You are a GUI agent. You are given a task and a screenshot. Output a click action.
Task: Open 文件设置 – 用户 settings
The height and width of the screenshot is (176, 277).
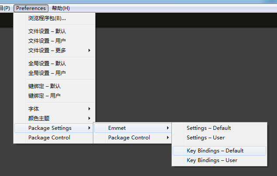click(x=47, y=41)
